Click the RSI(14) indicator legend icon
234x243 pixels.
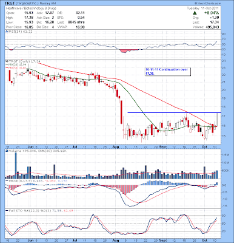(x=7, y=32)
